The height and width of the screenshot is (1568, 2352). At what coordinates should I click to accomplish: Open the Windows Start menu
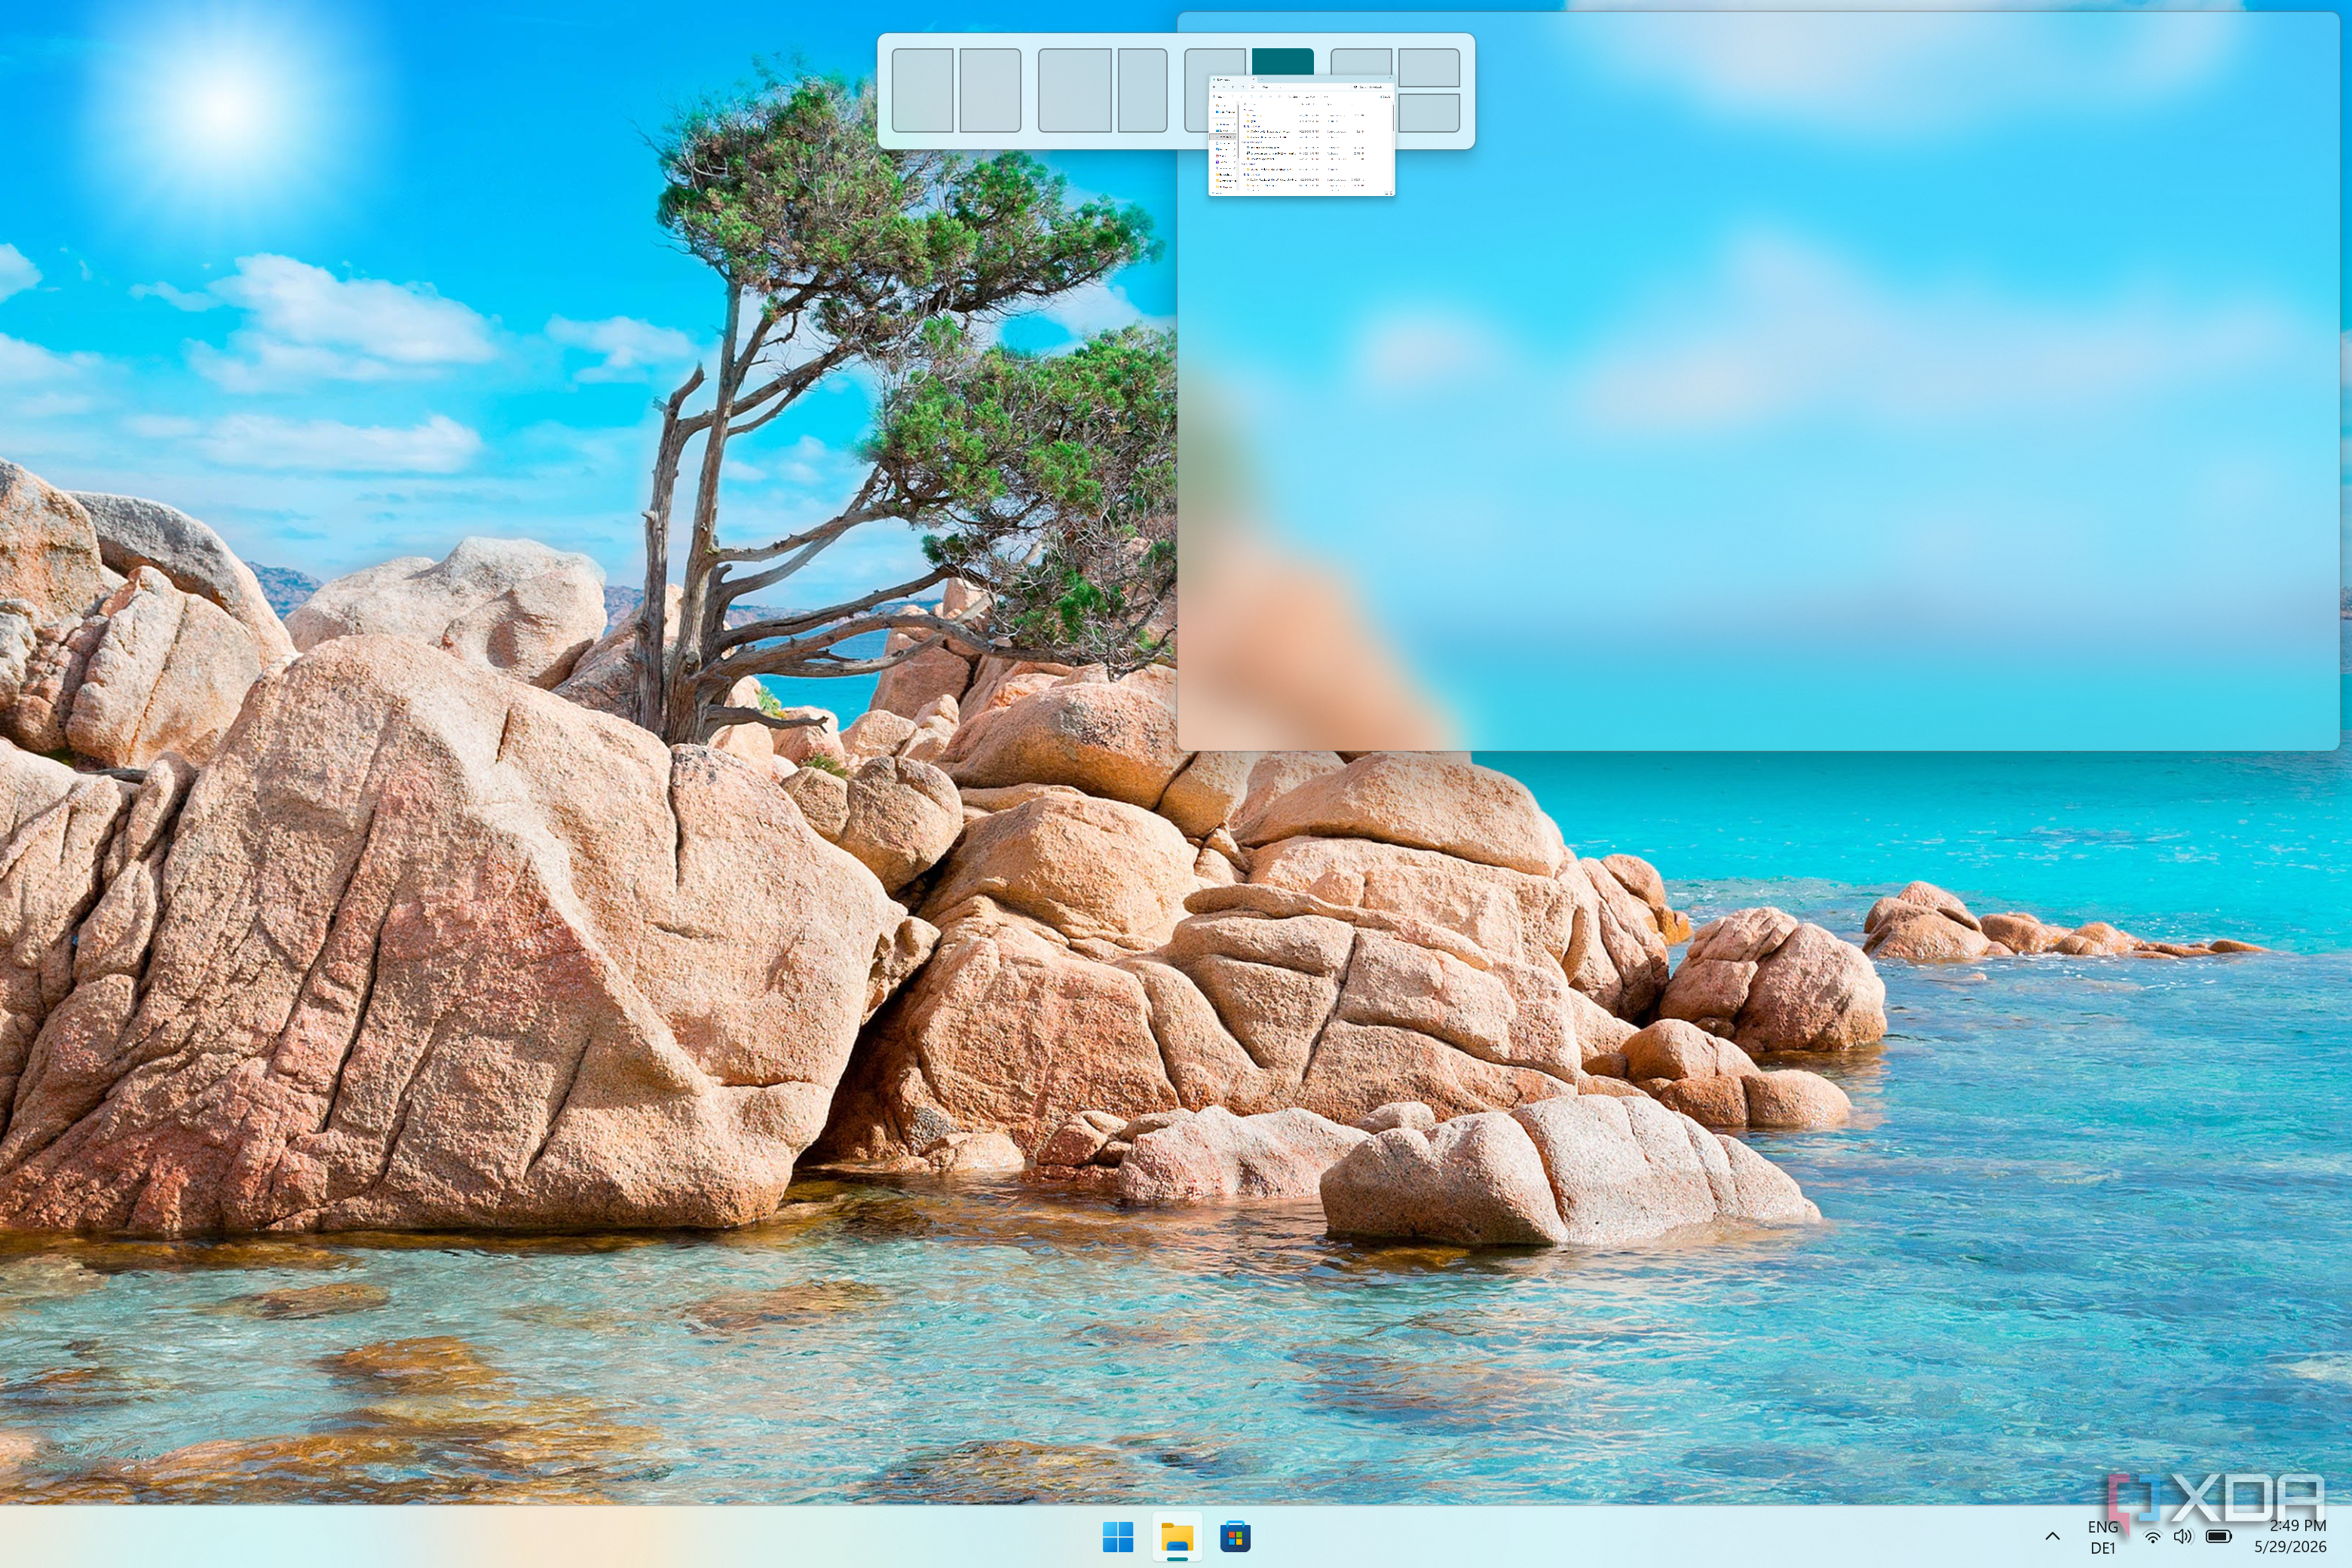pyautogui.click(x=1117, y=1537)
